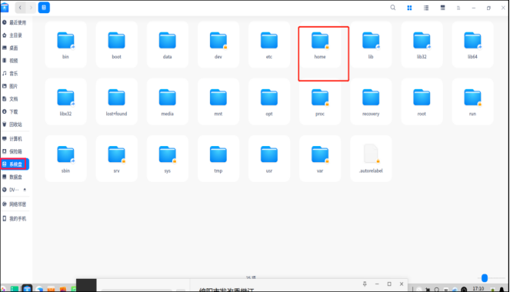Open 网络邻居 in the sidebar
This screenshot has height=292, width=510.
click(x=15, y=204)
